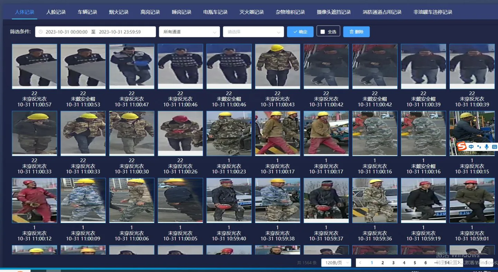Click end date 2023-10-31 23:59:59 field

pyautogui.click(x=120, y=32)
